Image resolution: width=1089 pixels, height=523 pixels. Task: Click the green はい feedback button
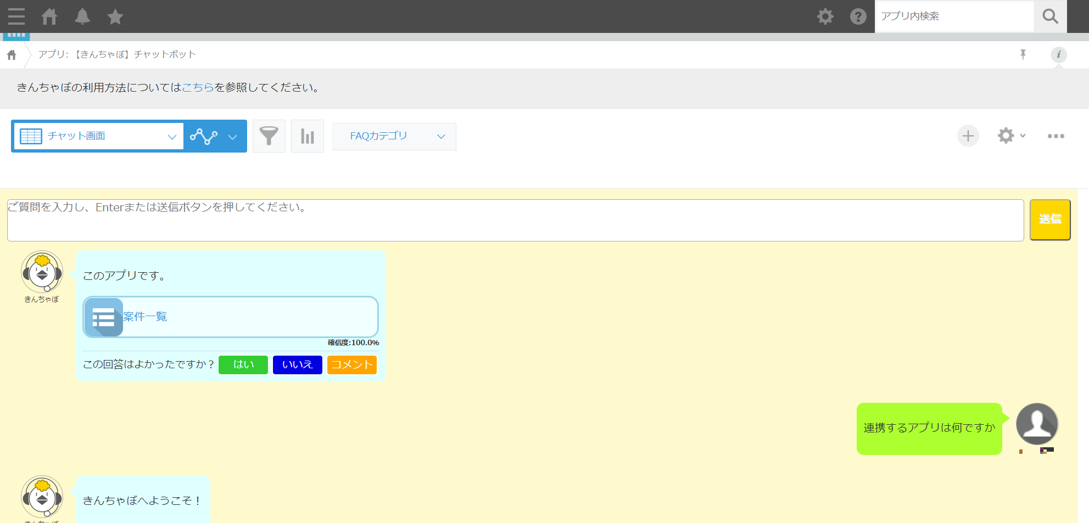[x=243, y=365]
